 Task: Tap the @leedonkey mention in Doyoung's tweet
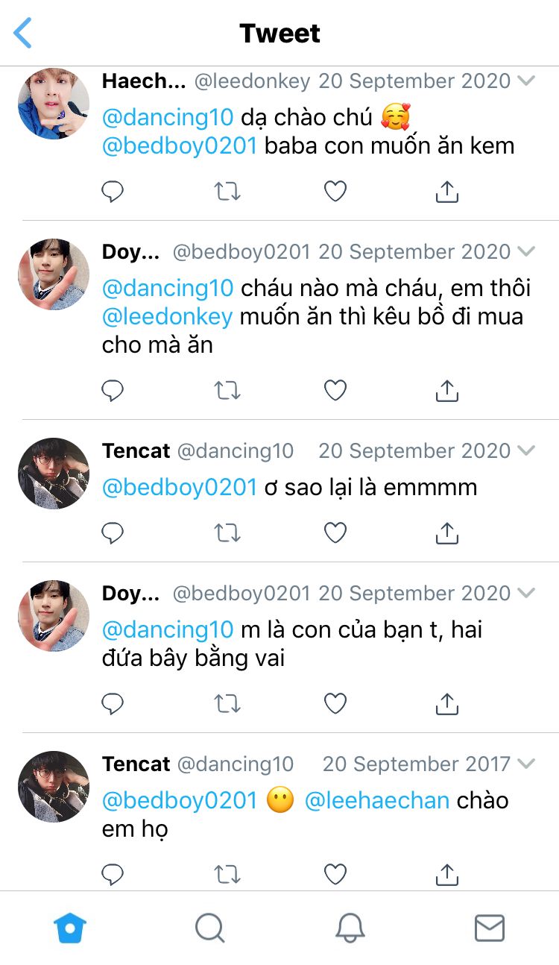[x=167, y=316]
